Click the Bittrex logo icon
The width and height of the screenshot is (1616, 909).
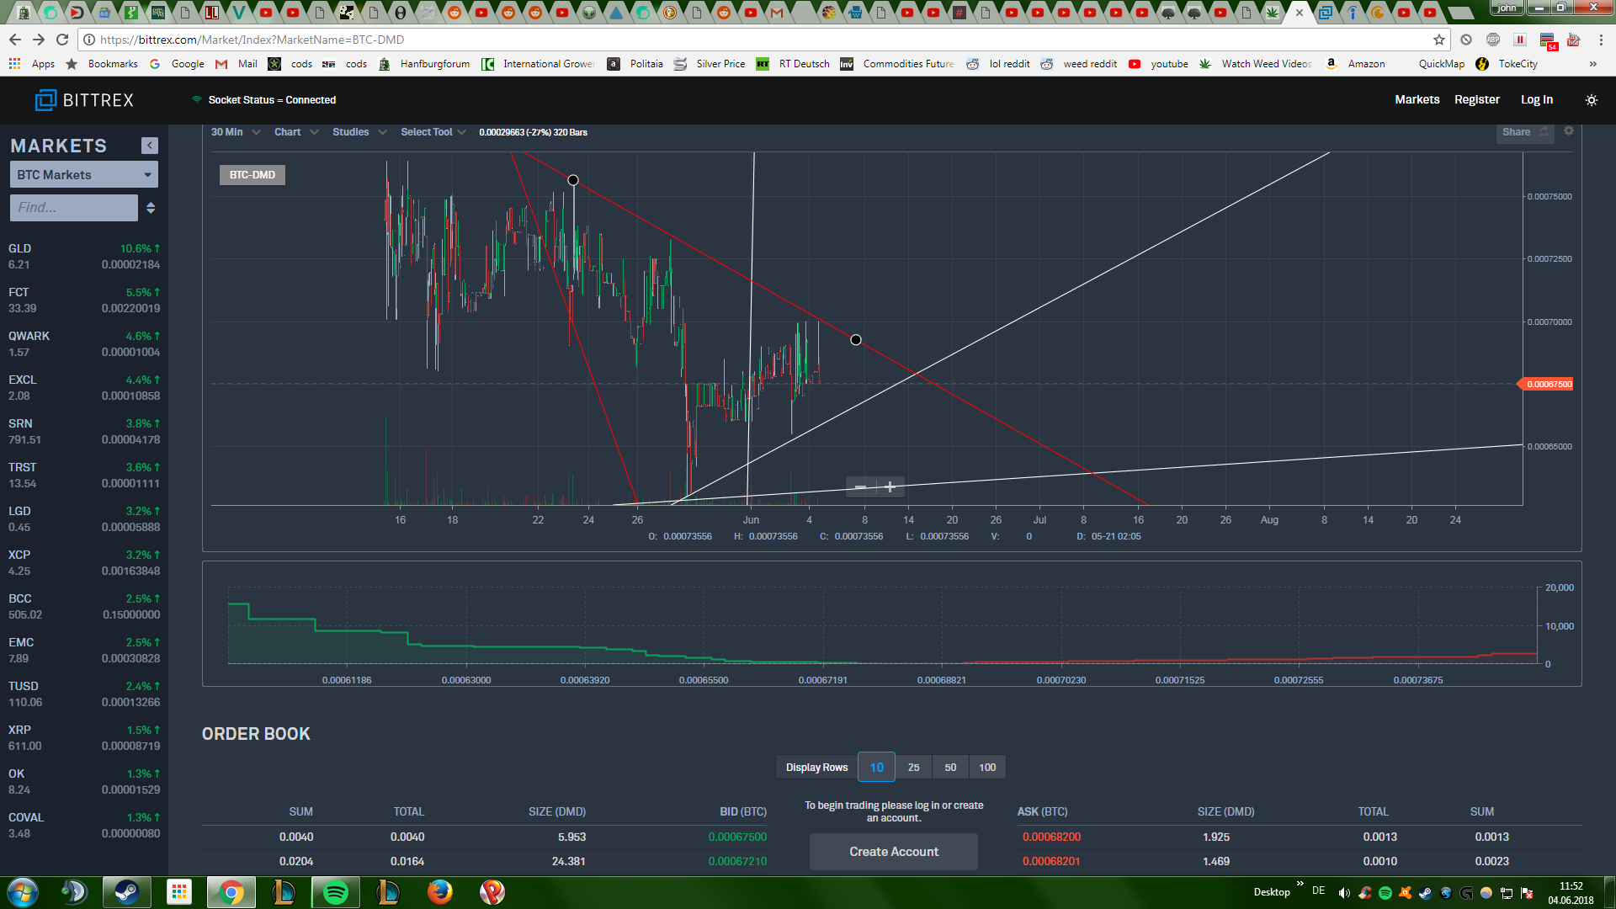tap(45, 100)
